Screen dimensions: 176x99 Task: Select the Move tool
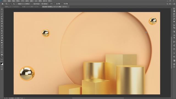(2, 9)
